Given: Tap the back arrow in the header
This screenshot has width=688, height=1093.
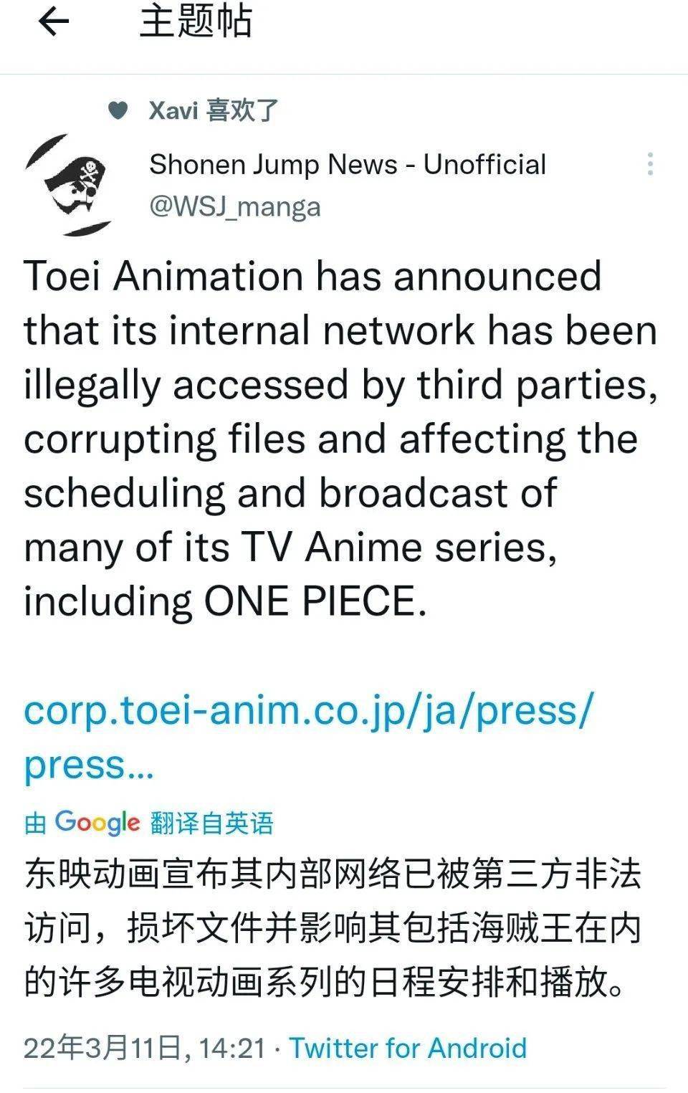Looking at the screenshot, I should tap(53, 22).
